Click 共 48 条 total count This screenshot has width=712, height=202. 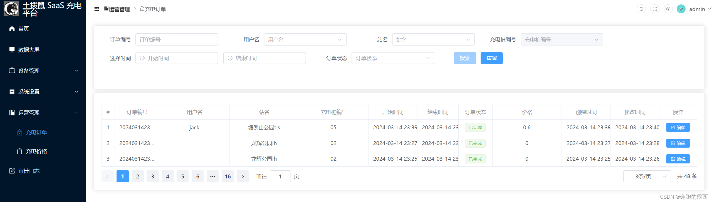[x=687, y=176]
